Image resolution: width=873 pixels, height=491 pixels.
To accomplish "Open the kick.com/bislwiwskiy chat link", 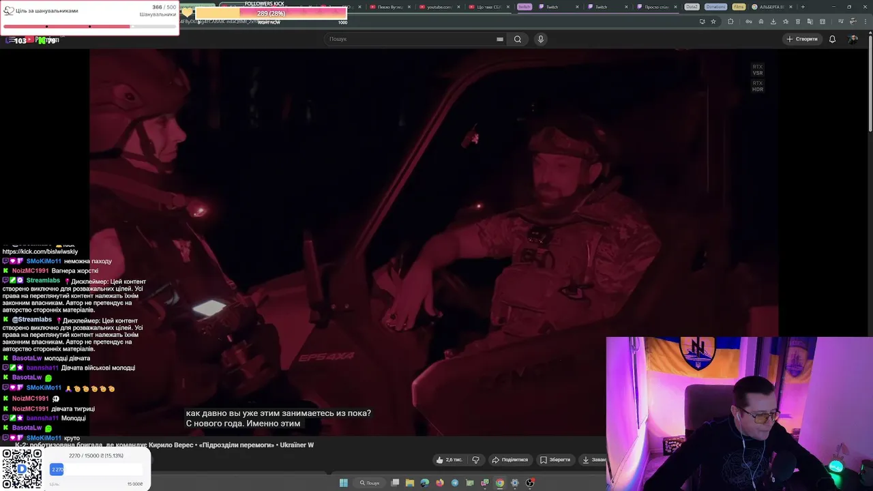I will coord(40,252).
